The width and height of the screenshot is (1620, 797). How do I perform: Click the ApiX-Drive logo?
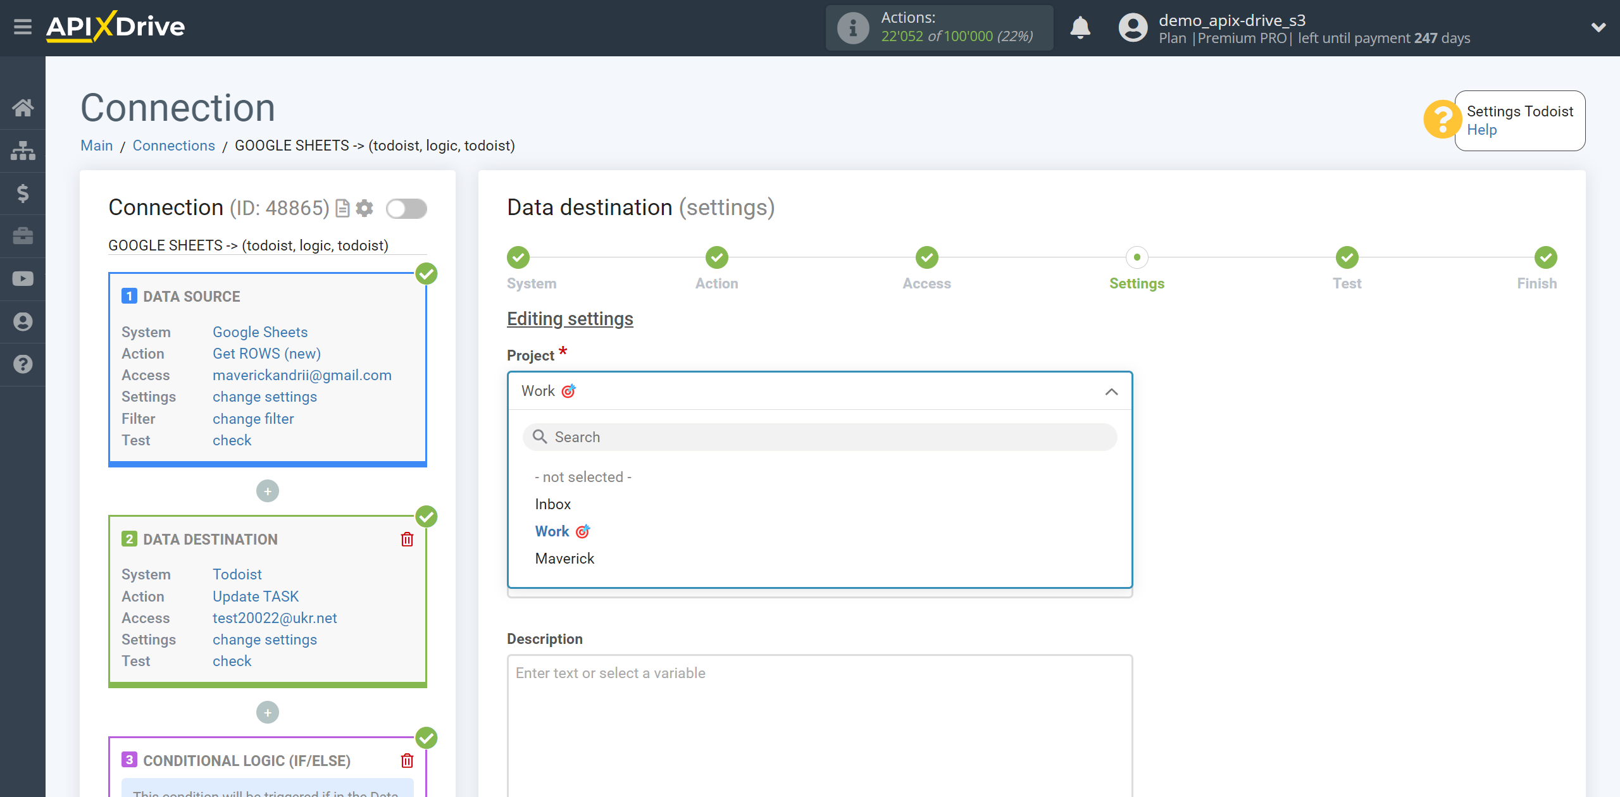115,27
